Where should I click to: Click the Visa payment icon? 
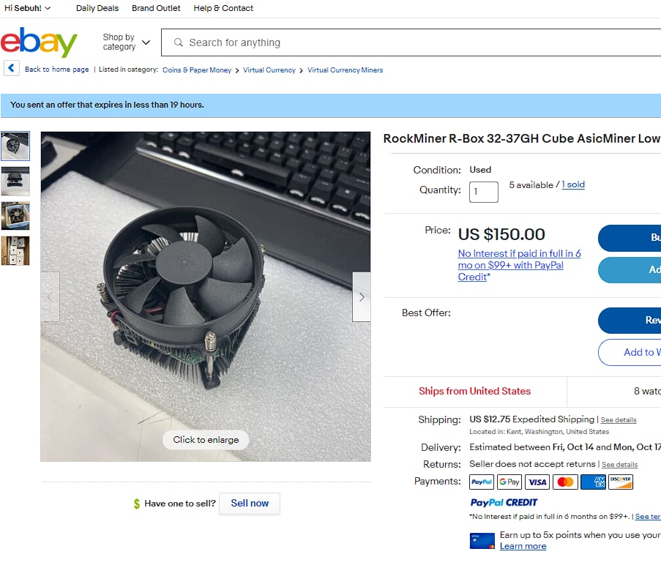[x=537, y=482]
